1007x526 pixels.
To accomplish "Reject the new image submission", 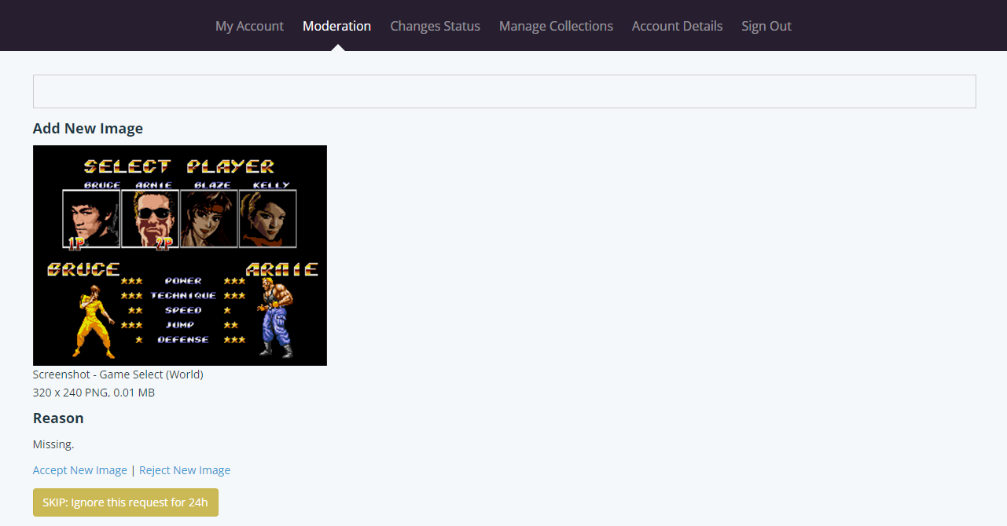I will click(x=185, y=470).
